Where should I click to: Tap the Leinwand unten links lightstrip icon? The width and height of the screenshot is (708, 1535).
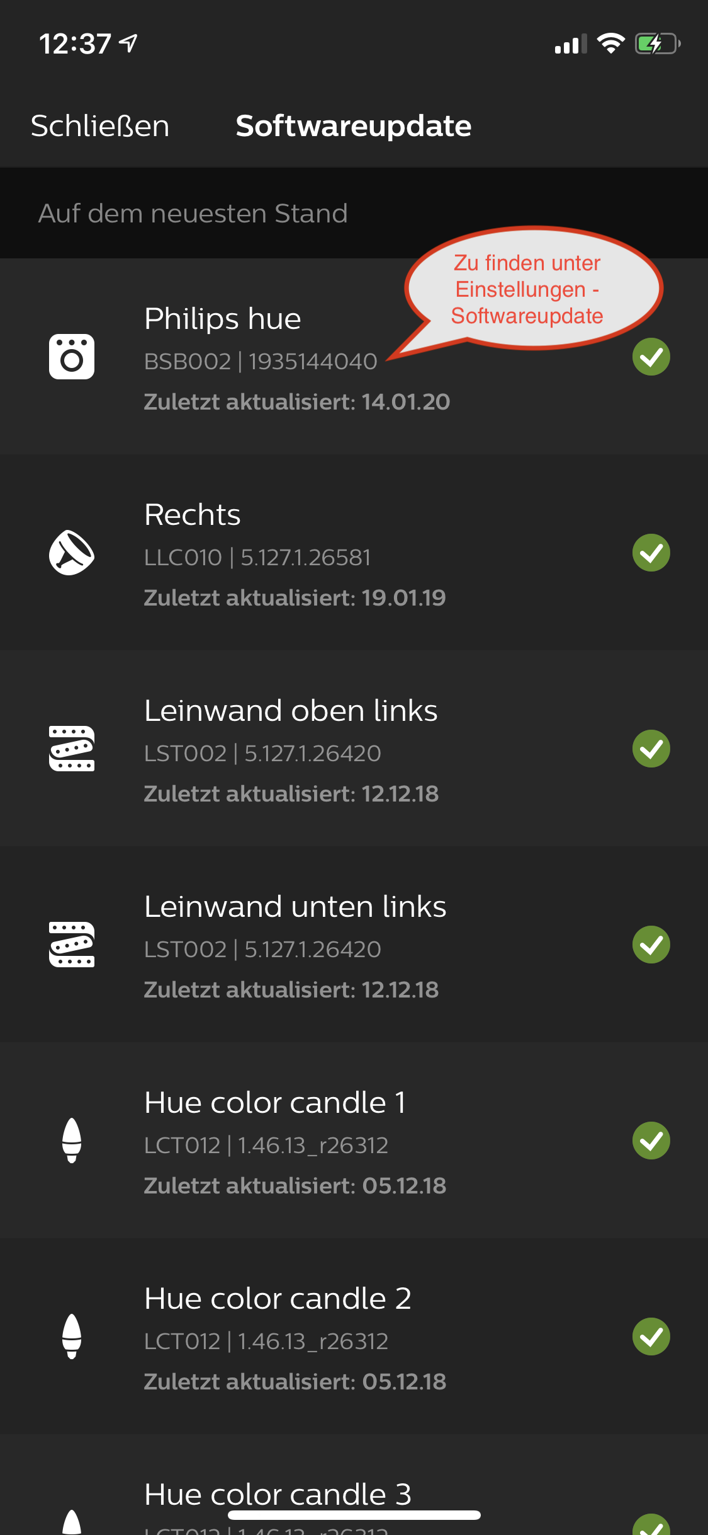tap(72, 945)
